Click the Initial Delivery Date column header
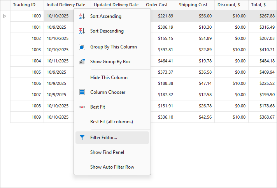 pyautogui.click(x=67, y=5)
